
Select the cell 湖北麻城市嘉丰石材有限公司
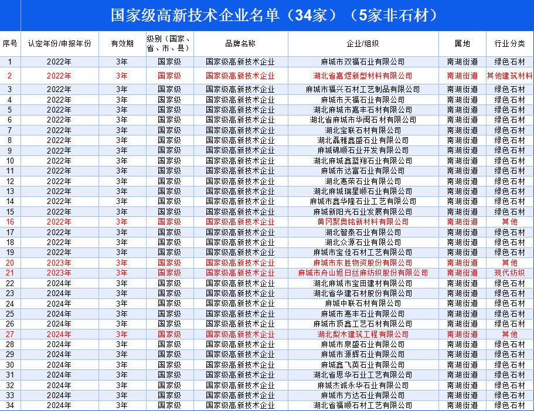pyautogui.click(x=363, y=110)
